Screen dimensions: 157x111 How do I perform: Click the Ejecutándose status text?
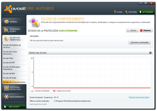click(x=68, y=31)
